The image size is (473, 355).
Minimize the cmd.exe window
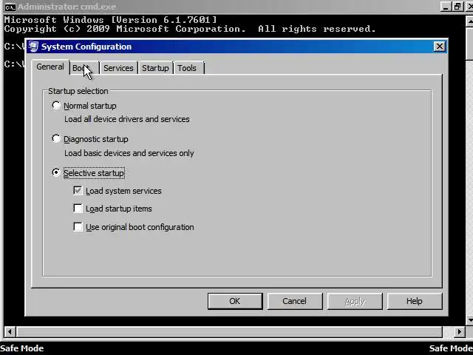[x=445, y=7]
